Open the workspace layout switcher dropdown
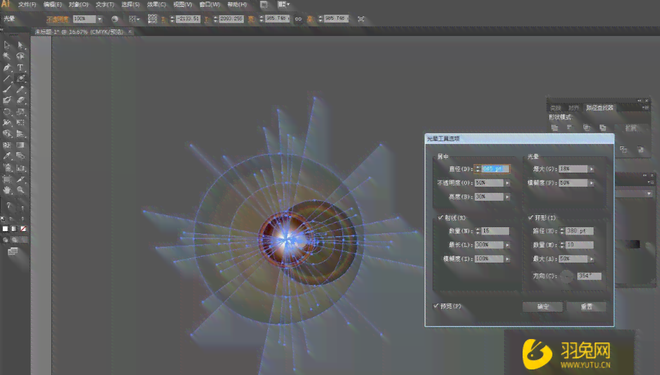Screen dimensions: 660x375 tap(284, 4)
